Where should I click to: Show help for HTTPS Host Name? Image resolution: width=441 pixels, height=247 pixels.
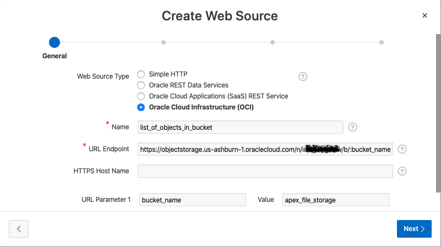(402, 171)
